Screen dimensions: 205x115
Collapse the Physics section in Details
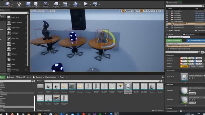(x=166, y=108)
